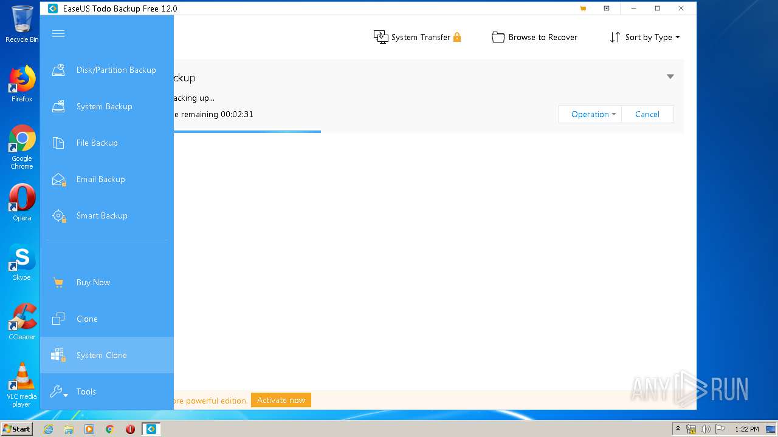778x437 pixels.
Task: Click the taskbar clock showing 1:22 PM
Action: [x=747, y=429]
